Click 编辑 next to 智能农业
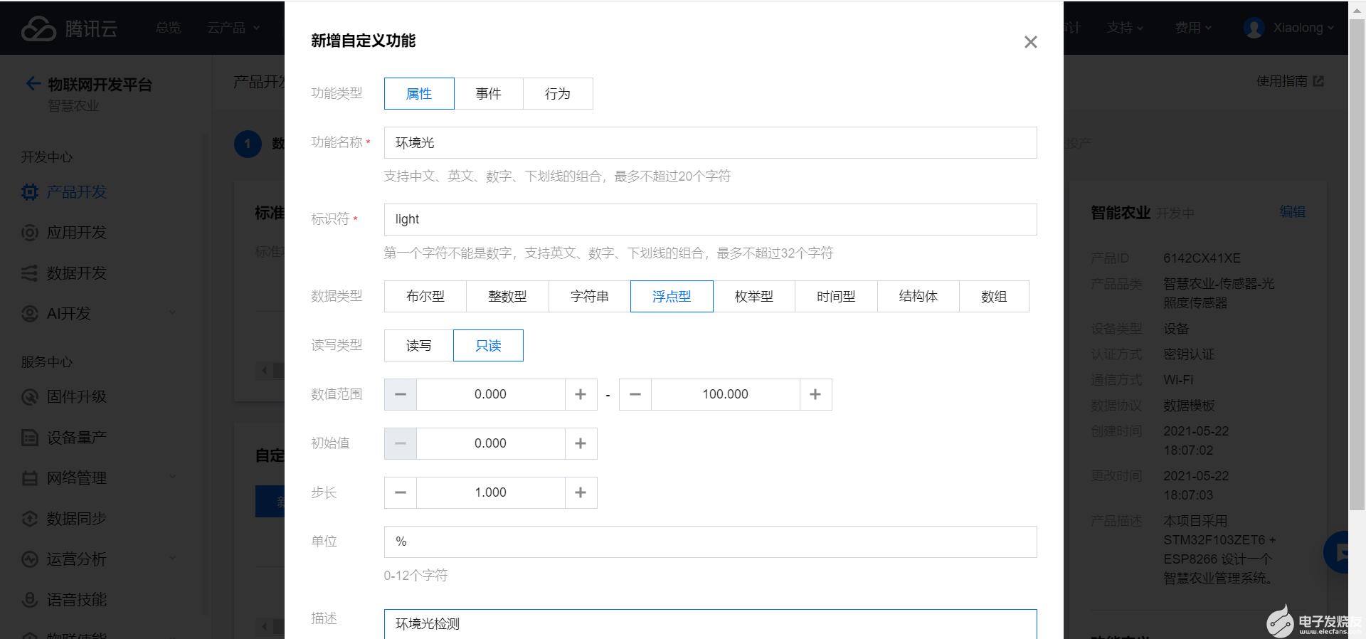 click(x=1292, y=212)
